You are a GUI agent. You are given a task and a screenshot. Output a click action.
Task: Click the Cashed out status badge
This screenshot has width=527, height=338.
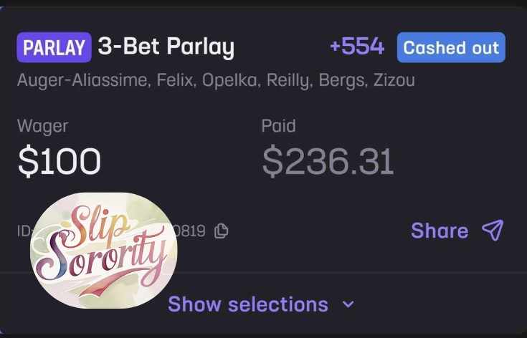click(451, 48)
